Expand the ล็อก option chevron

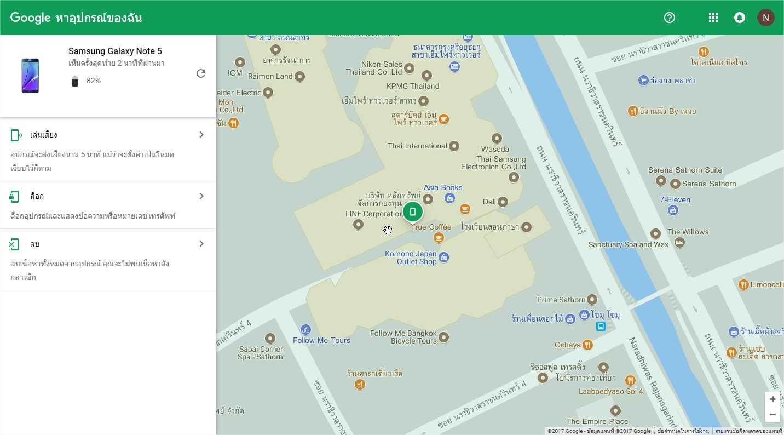201,196
